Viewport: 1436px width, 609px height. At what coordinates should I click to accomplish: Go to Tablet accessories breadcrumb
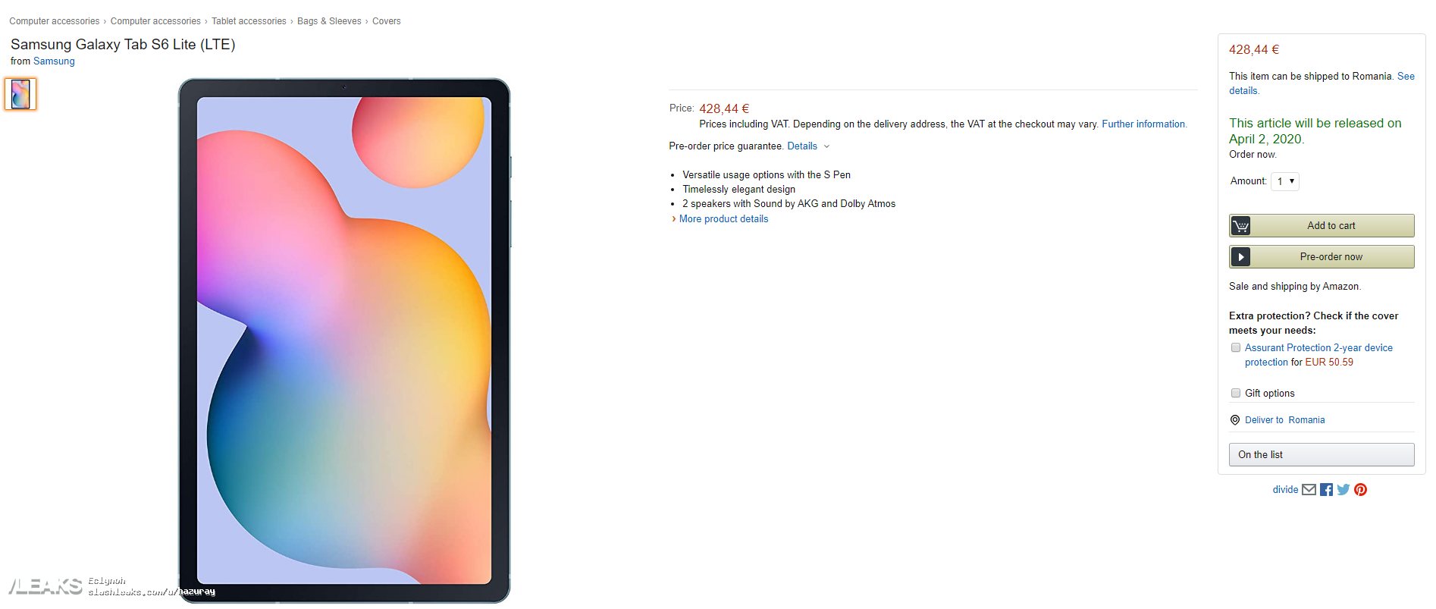tap(249, 21)
